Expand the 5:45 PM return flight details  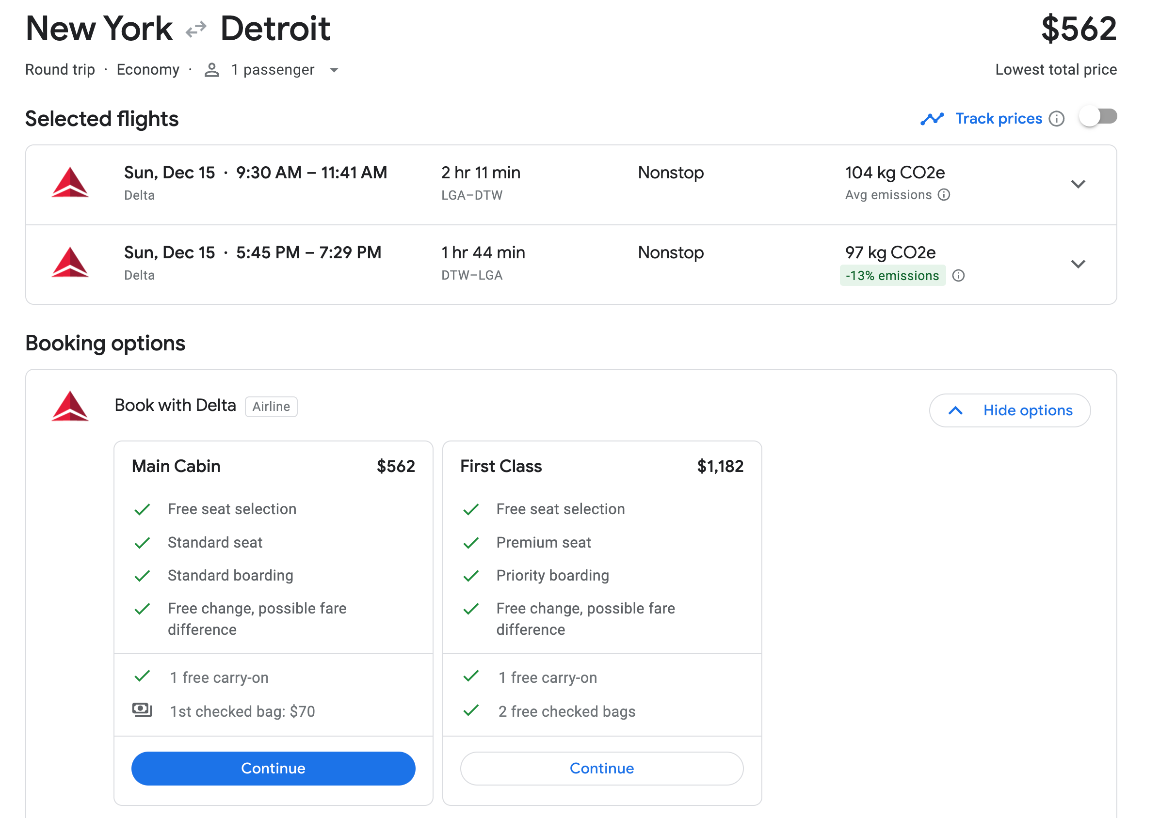1078,264
